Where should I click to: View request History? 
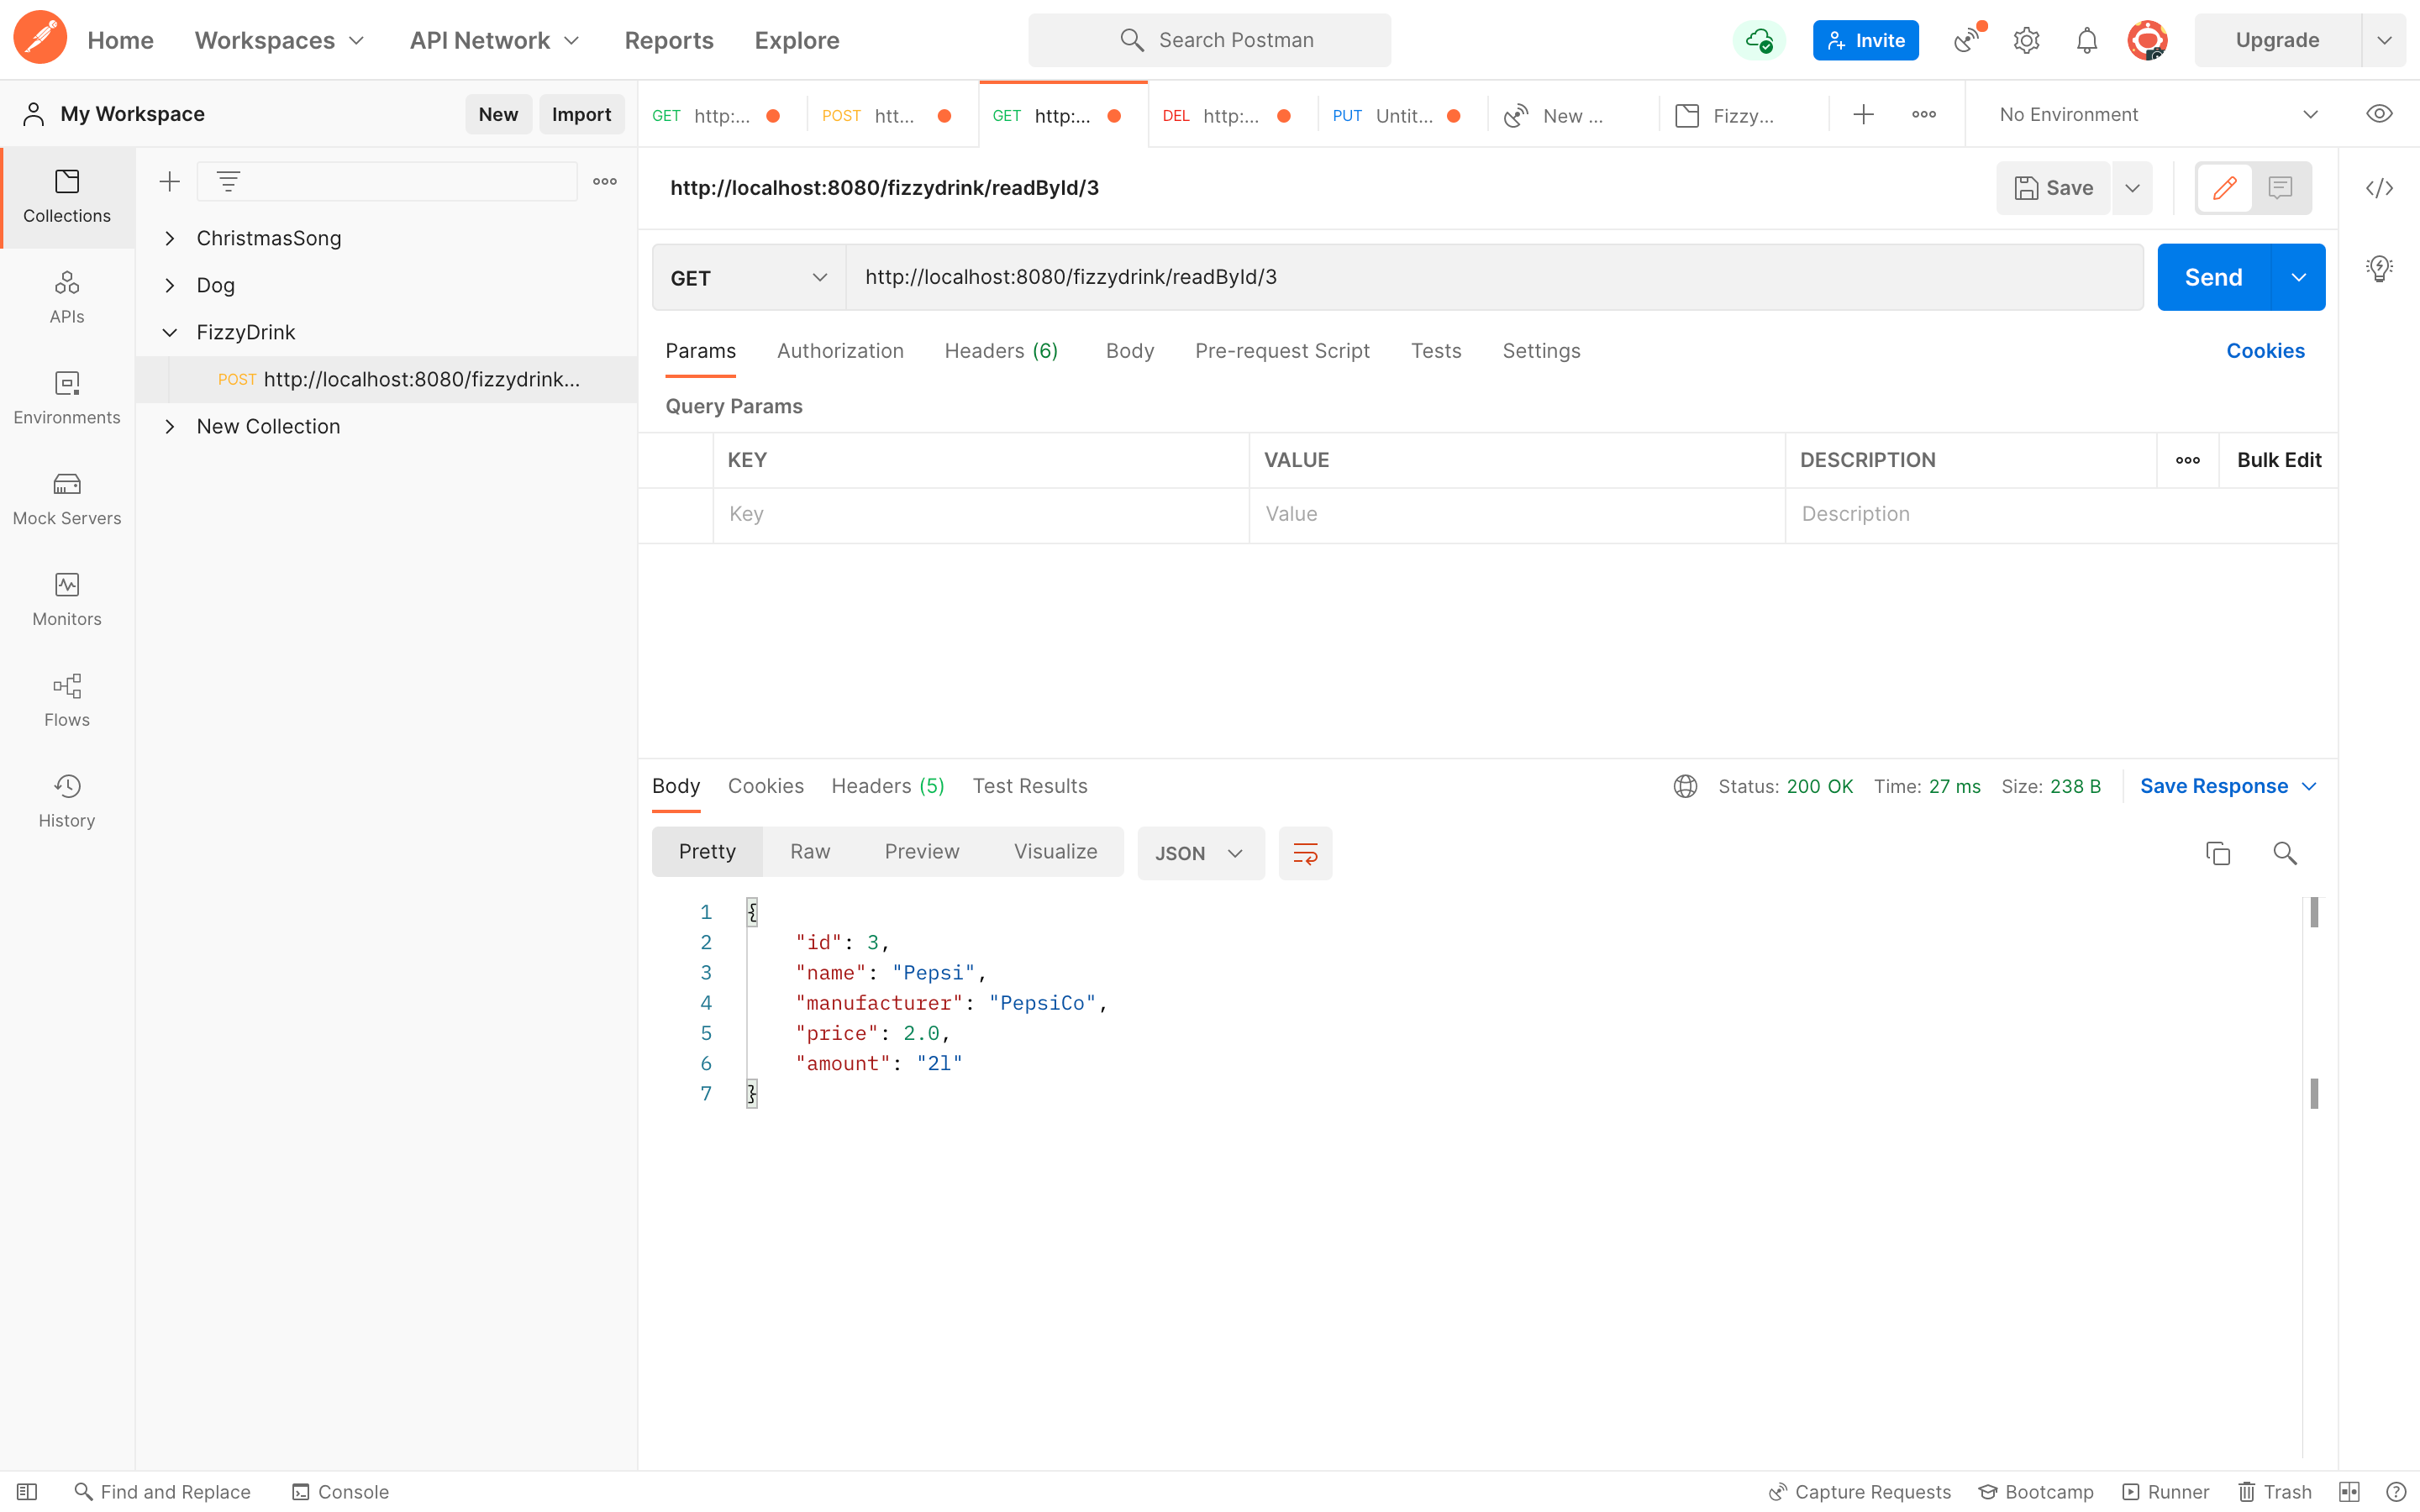[66, 799]
